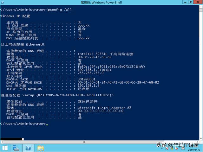Screen dimensions: 203x152
Task: Click the physical address 00-00-00-00-00-00-00-E0
Action: click(101, 111)
